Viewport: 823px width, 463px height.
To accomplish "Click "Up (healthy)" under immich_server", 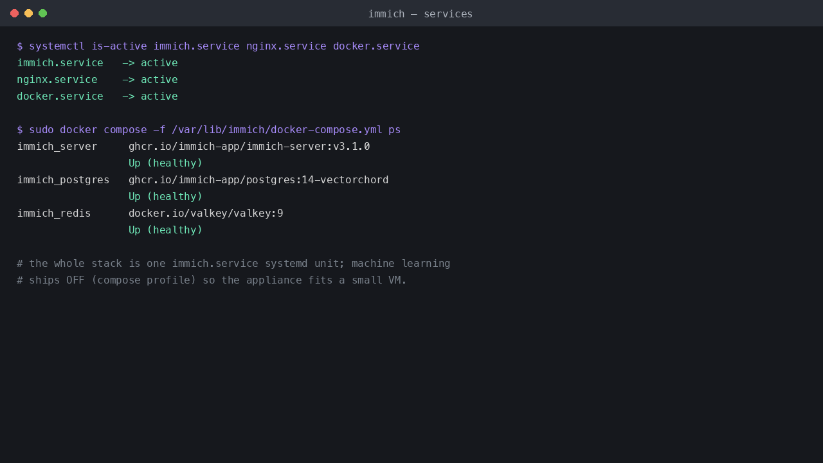I will 166,163.
